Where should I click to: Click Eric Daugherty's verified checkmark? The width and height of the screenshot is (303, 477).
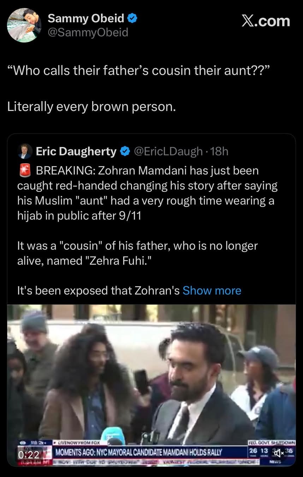tap(124, 151)
